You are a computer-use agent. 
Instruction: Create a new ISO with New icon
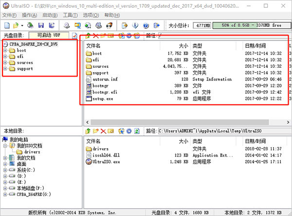pyautogui.click(x=7, y=25)
